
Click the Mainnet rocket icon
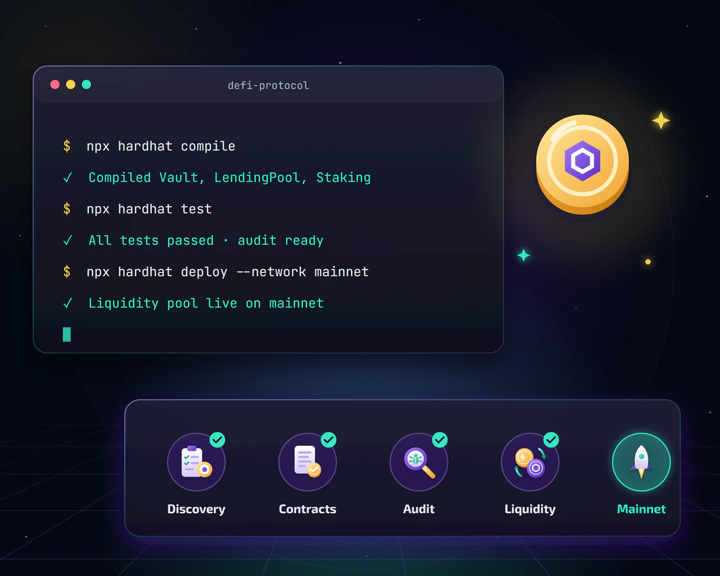pos(641,462)
